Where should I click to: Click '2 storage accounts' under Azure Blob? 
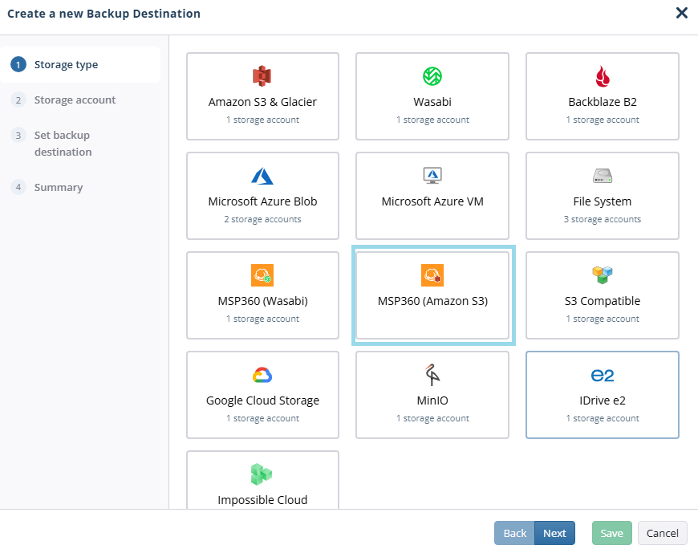point(262,219)
